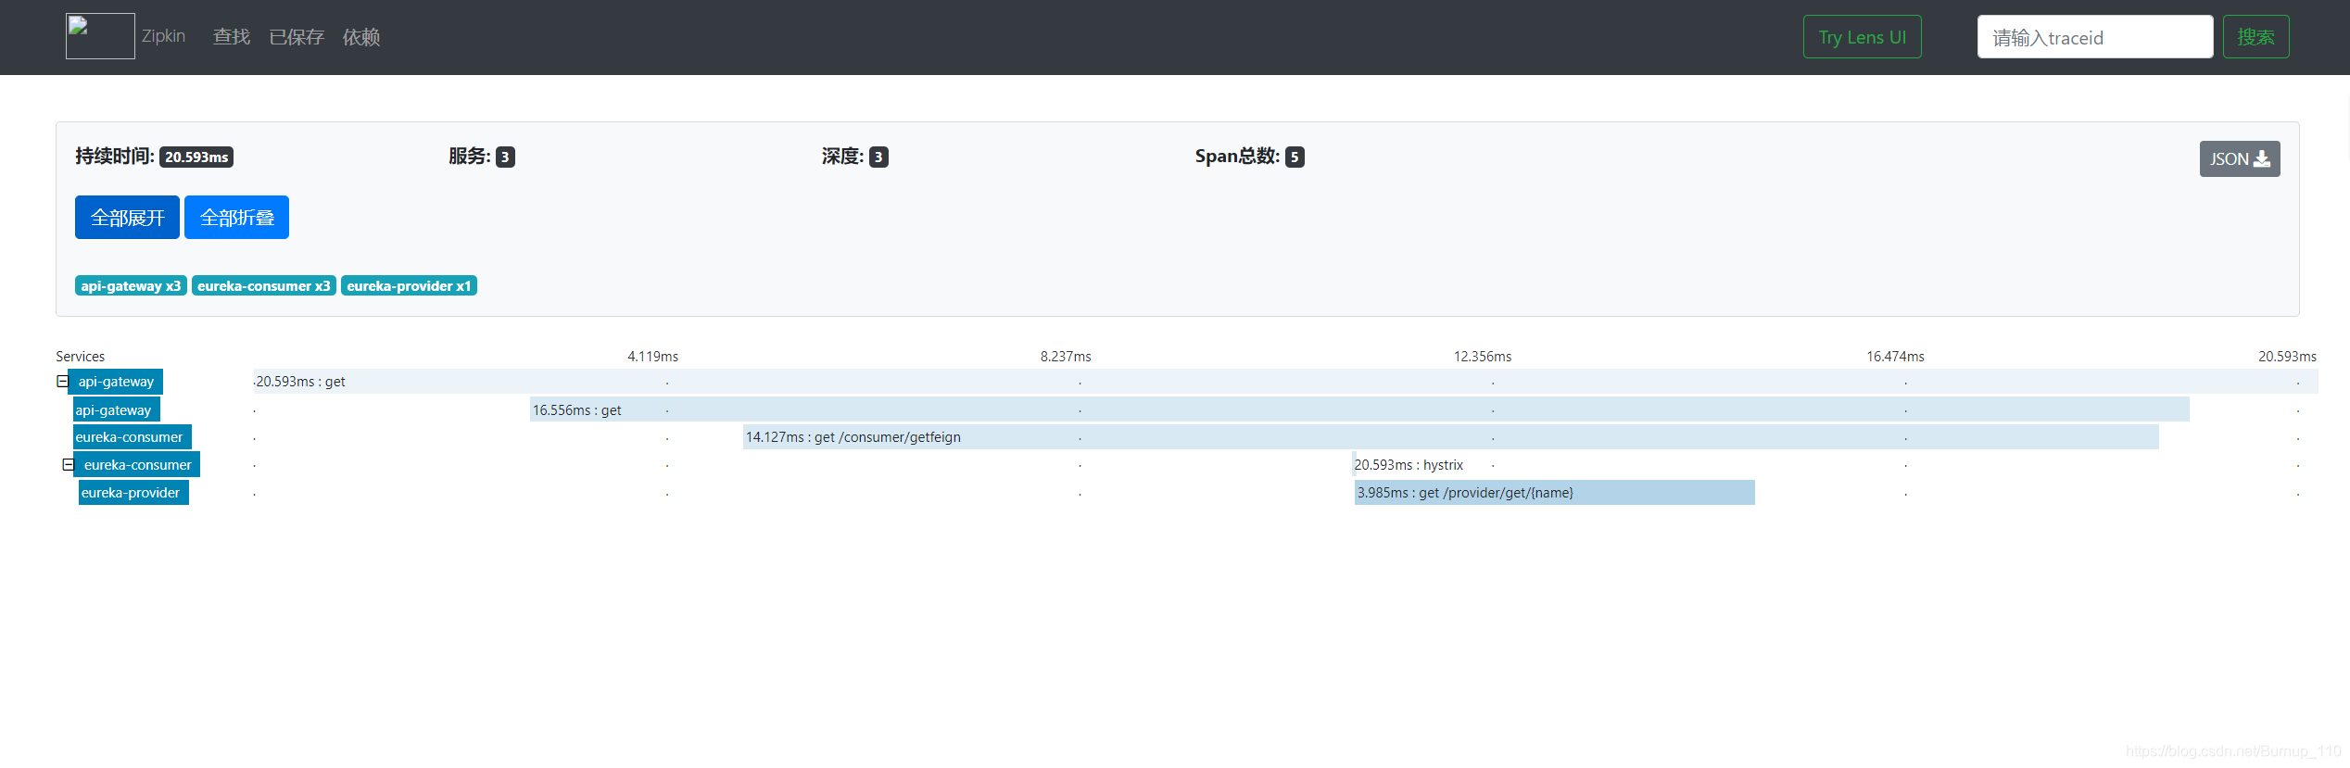Collapse the eureka-consumer hystrix span row
Viewport: 2350px width, 768px height.
68,465
